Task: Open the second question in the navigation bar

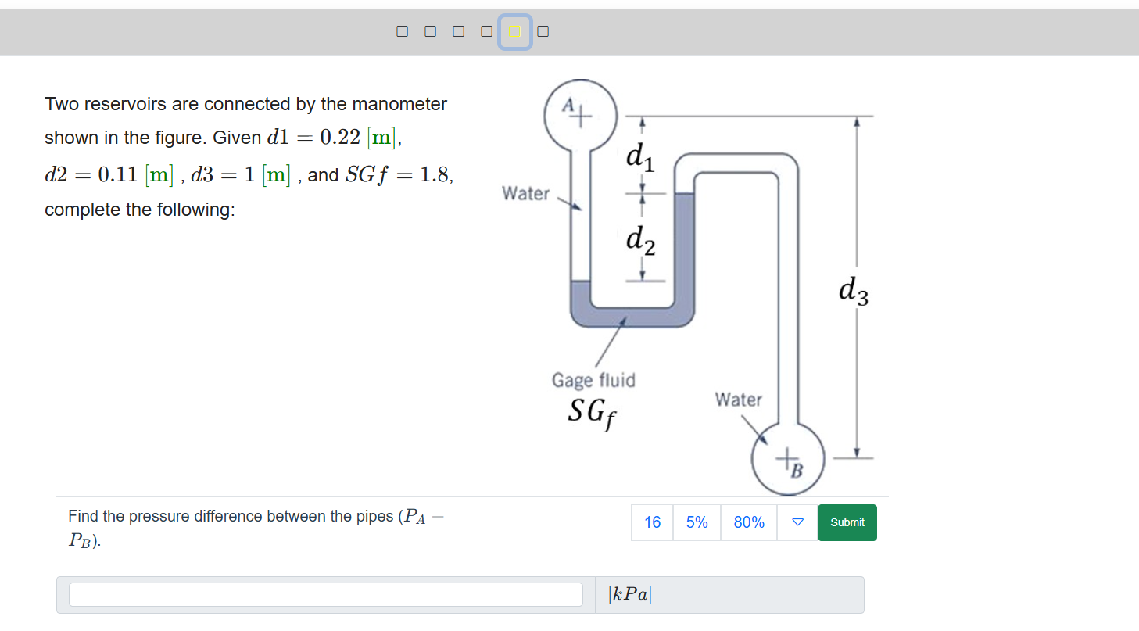Action: click(x=430, y=30)
